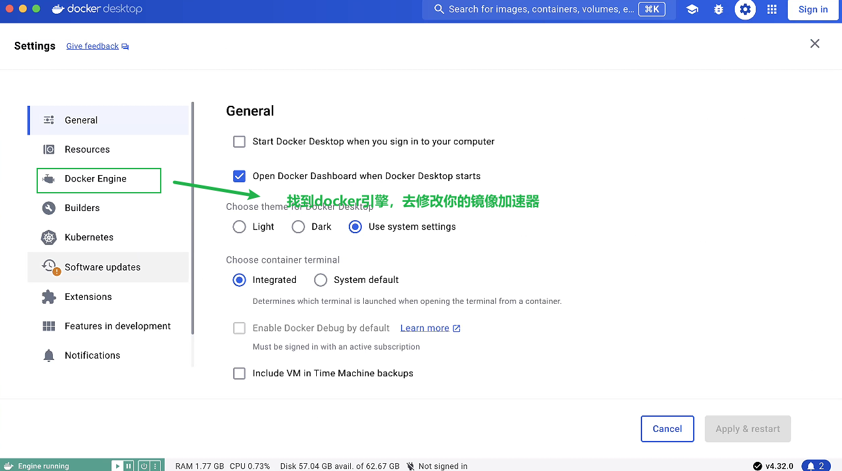Enable Start Docker Desktop at sign-in checkbox
The image size is (842, 471).
click(x=240, y=142)
